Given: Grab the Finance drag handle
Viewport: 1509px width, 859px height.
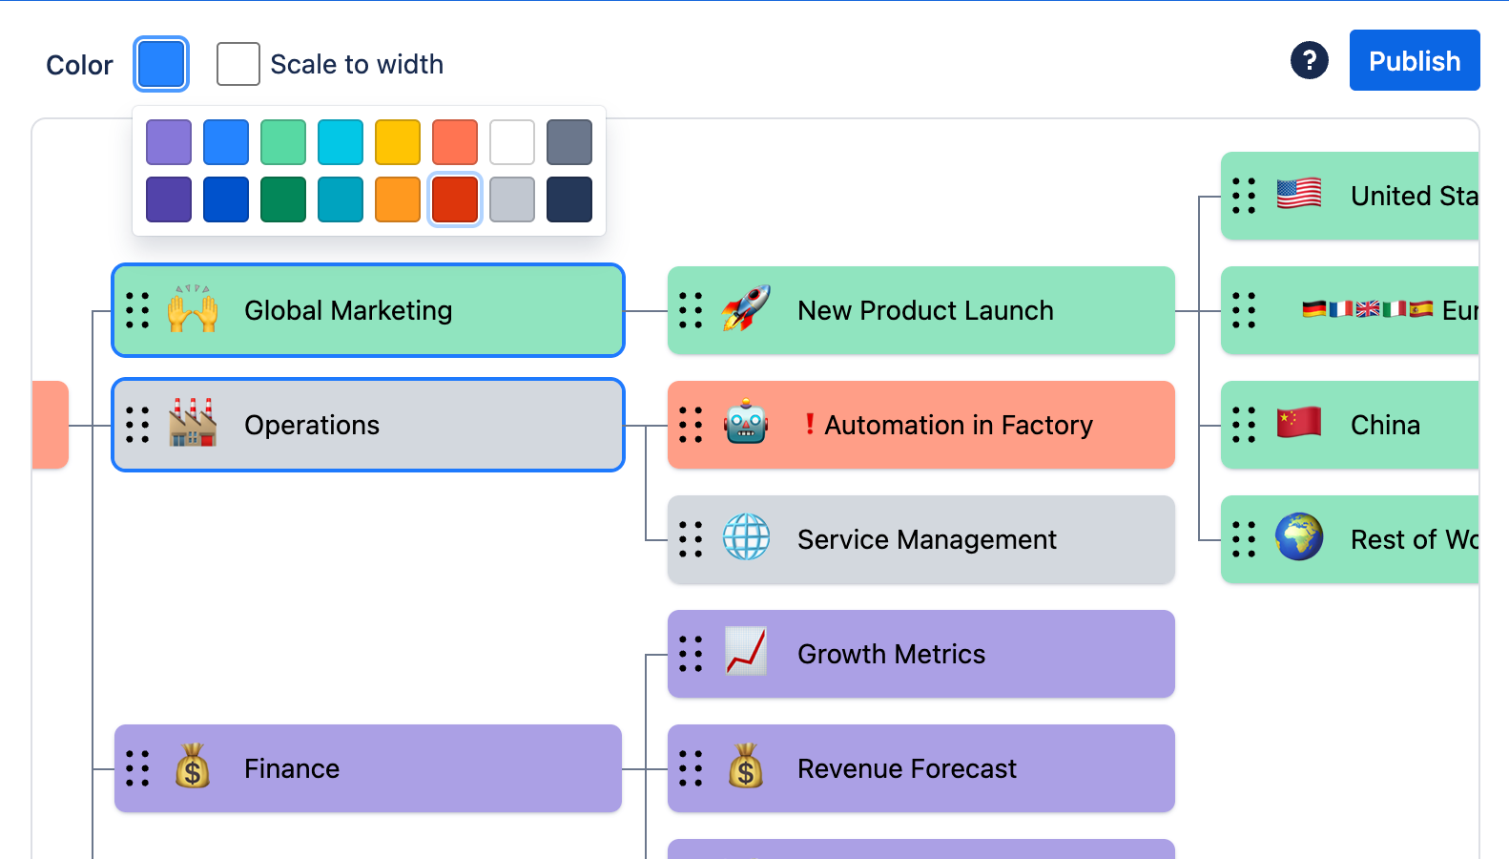Looking at the screenshot, I should (x=137, y=768).
